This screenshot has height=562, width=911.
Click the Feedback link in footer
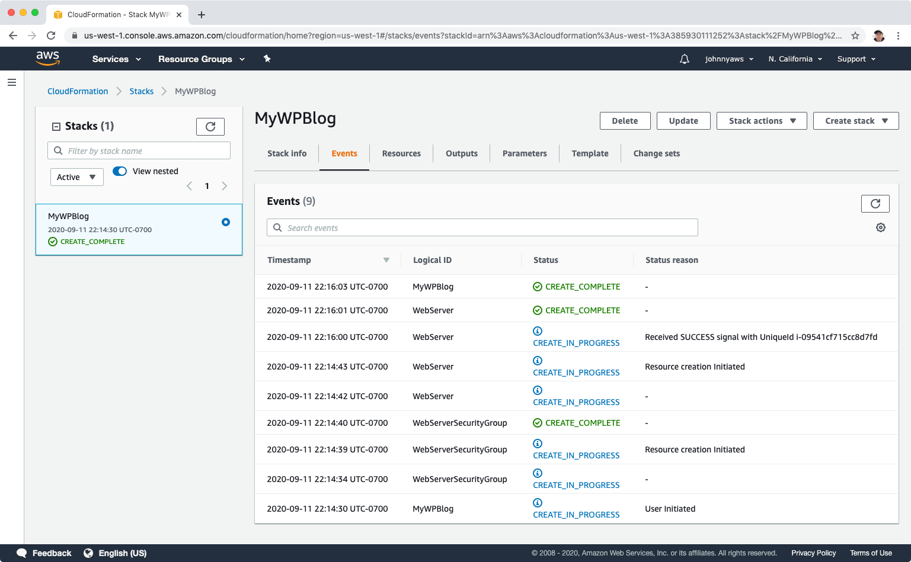(x=52, y=553)
